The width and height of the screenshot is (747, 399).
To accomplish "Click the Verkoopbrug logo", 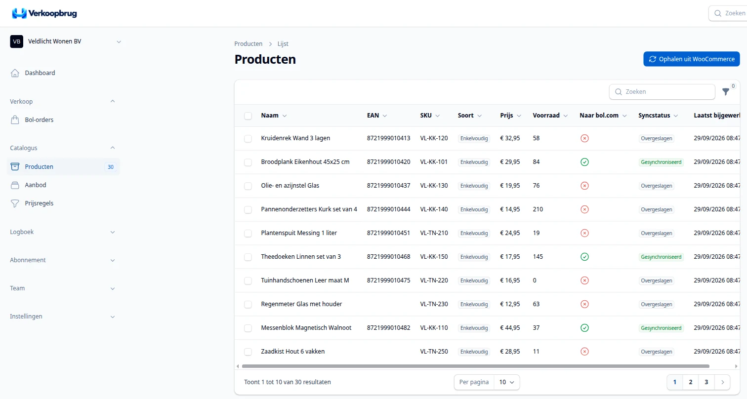I will pos(44,13).
